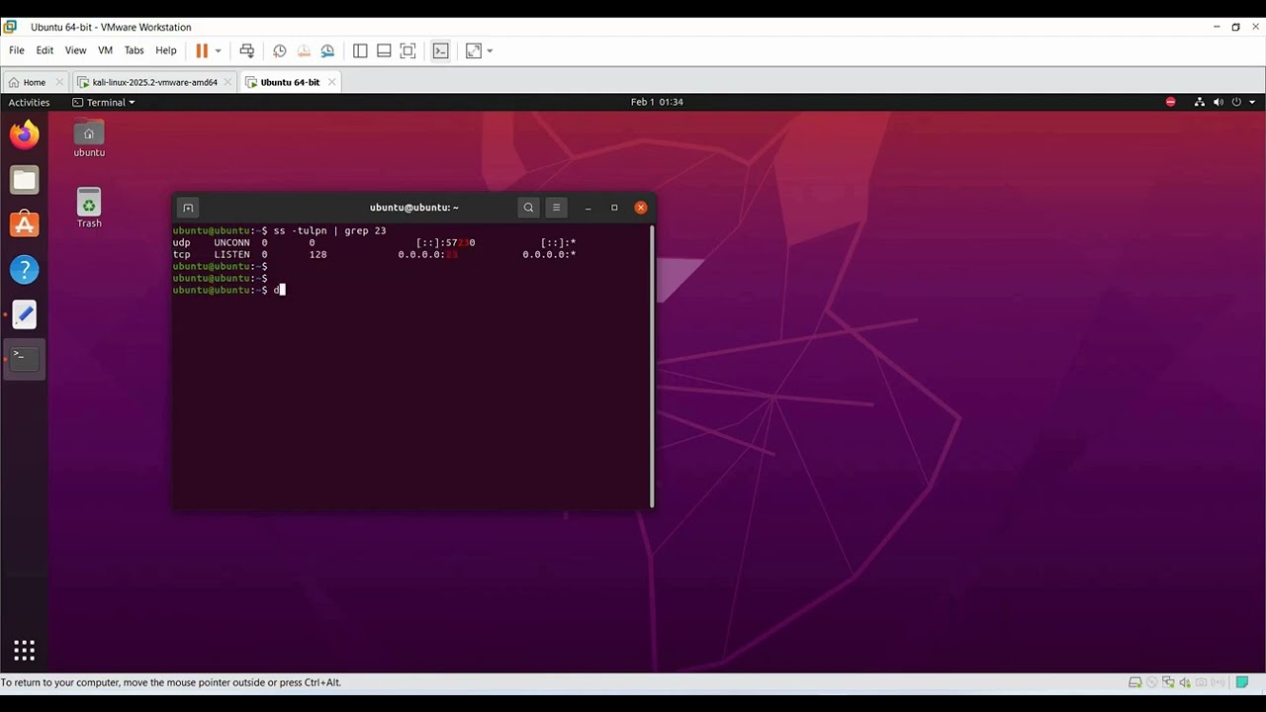Screen dimensions: 1266x712
Task: Open the Tabs menu
Action: click(134, 50)
